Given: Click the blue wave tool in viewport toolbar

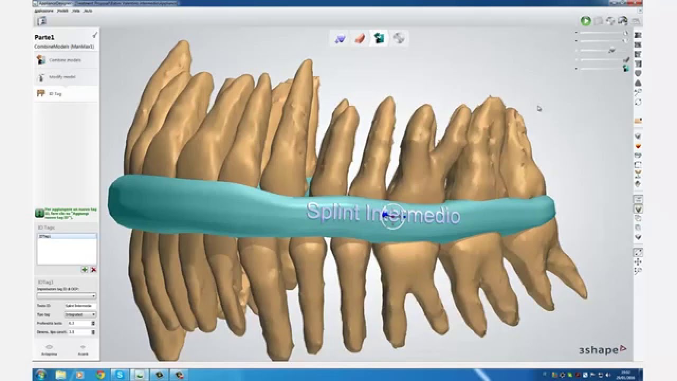Looking at the screenshot, I should [x=340, y=38].
